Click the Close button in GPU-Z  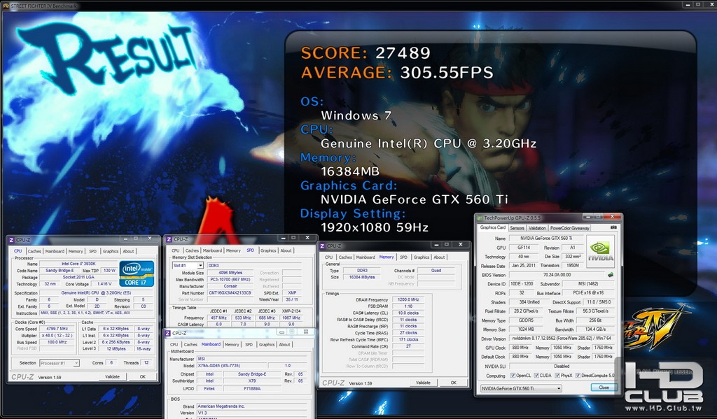pyautogui.click(x=604, y=388)
